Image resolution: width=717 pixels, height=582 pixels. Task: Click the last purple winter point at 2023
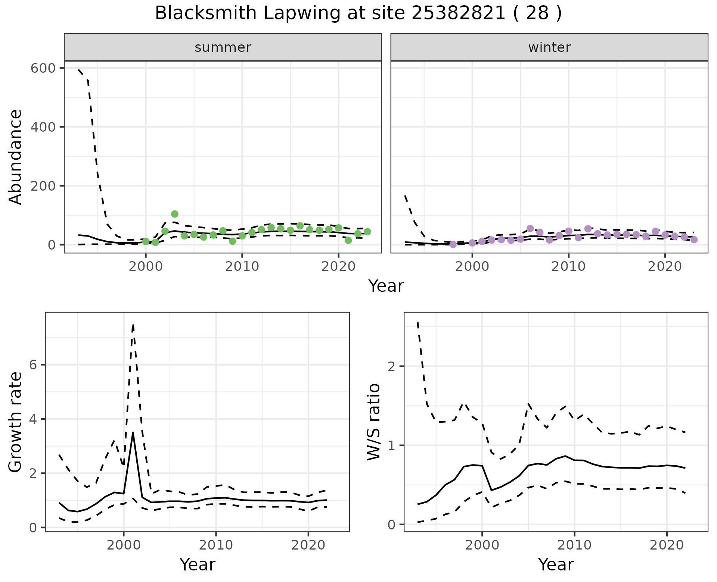[x=693, y=240]
